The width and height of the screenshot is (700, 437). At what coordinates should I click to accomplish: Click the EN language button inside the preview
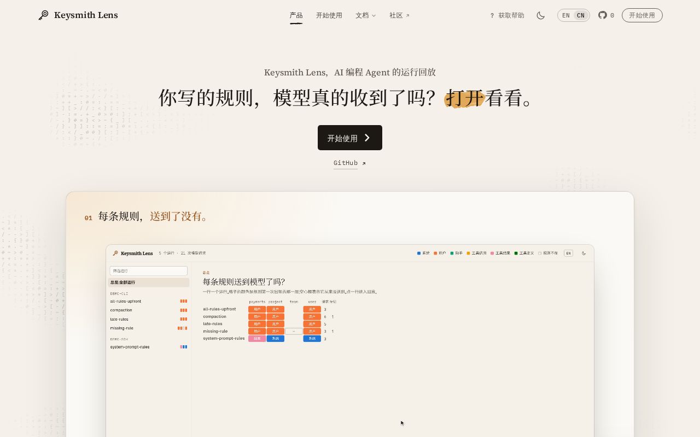[x=568, y=253]
